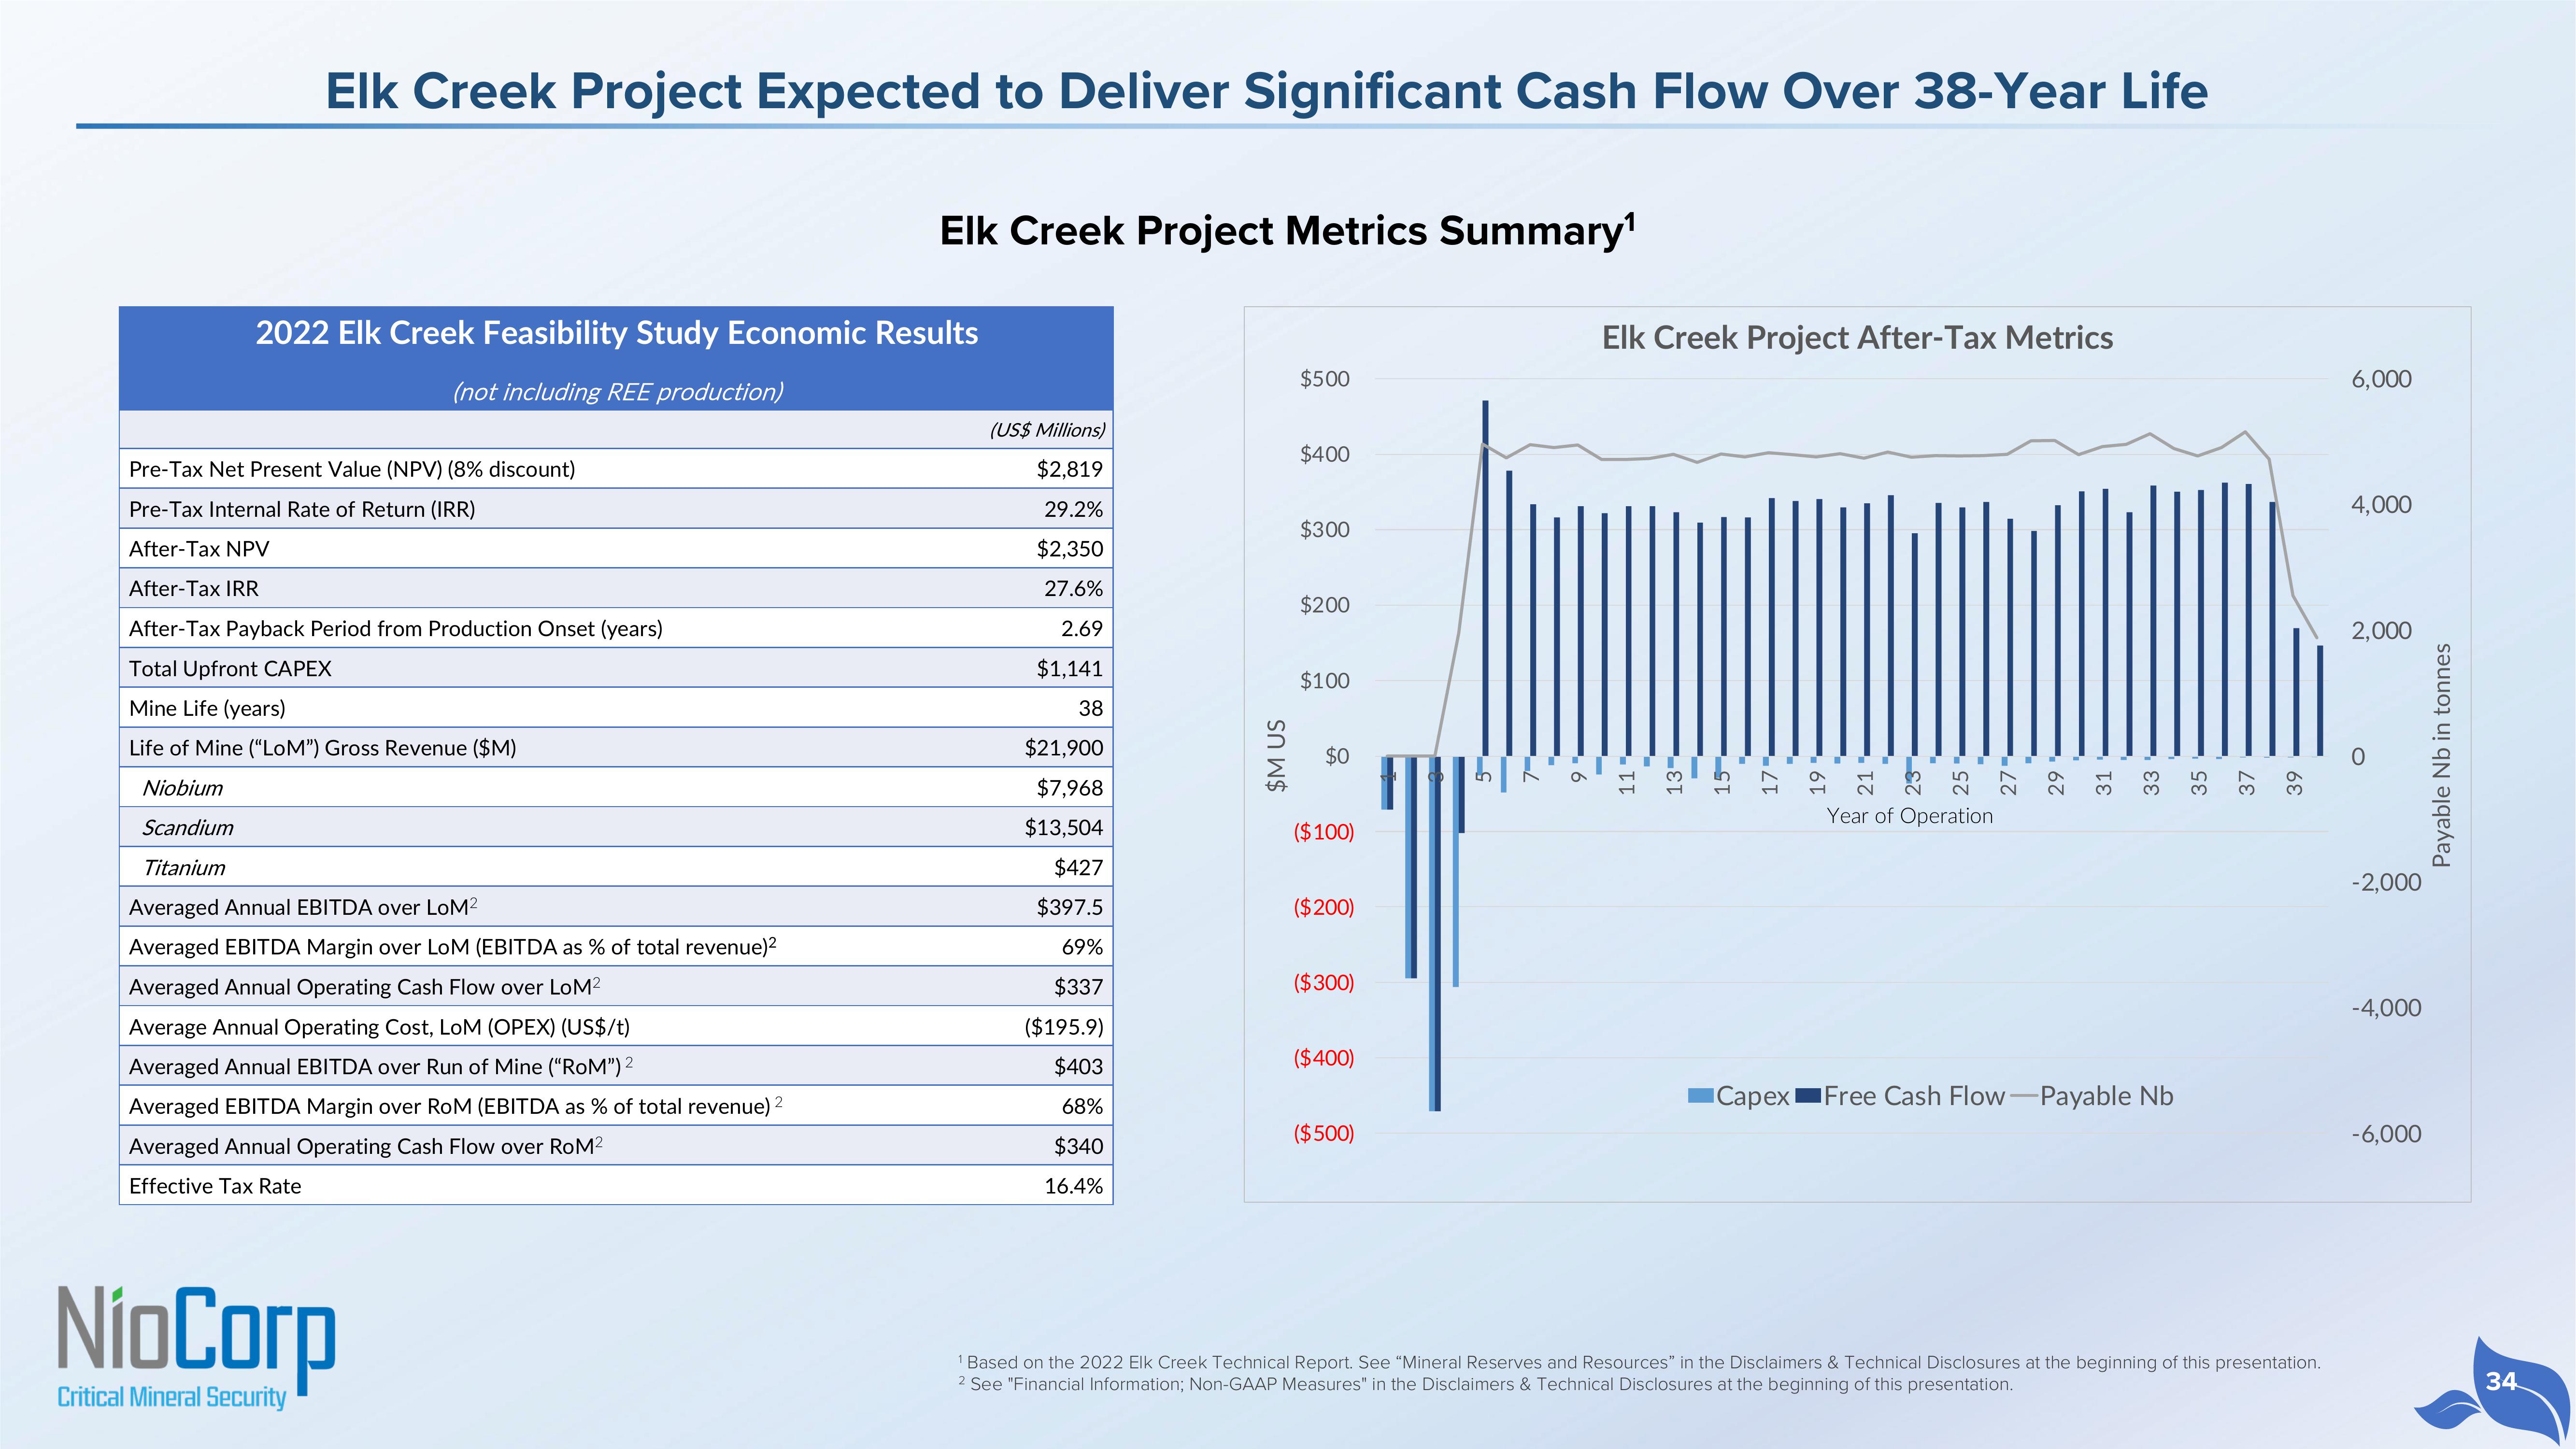Viewport: 2576px width, 1449px height.
Task: Click the $2,350 value cell
Action: [x=1069, y=549]
